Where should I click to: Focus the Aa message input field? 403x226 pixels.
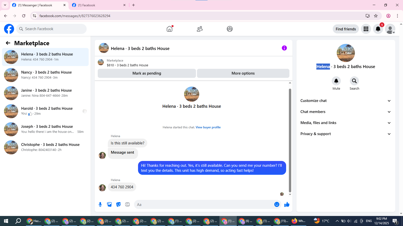pos(204,204)
